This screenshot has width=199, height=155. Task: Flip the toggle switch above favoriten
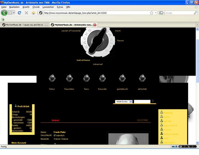coord(69,79)
